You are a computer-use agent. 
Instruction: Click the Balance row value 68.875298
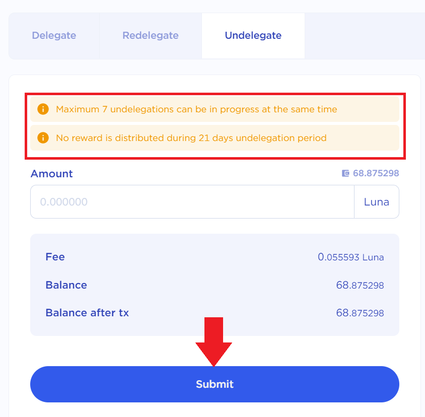click(360, 286)
